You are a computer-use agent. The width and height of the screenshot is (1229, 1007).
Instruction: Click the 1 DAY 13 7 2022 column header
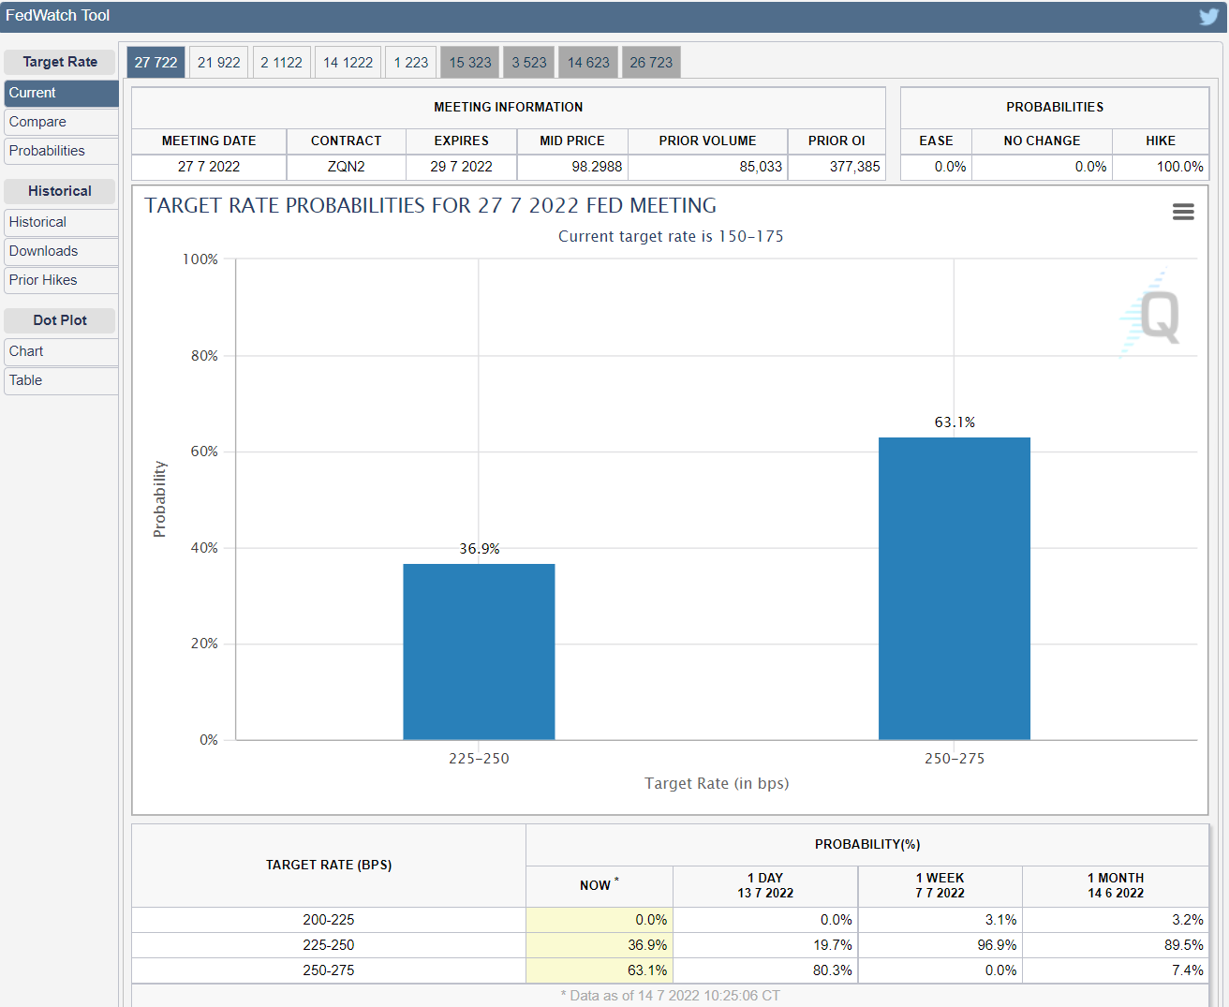click(x=765, y=886)
